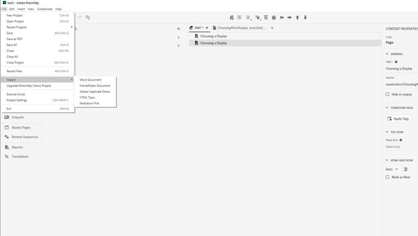
Task: Click the plus icon to add new item
Action: point(179,29)
